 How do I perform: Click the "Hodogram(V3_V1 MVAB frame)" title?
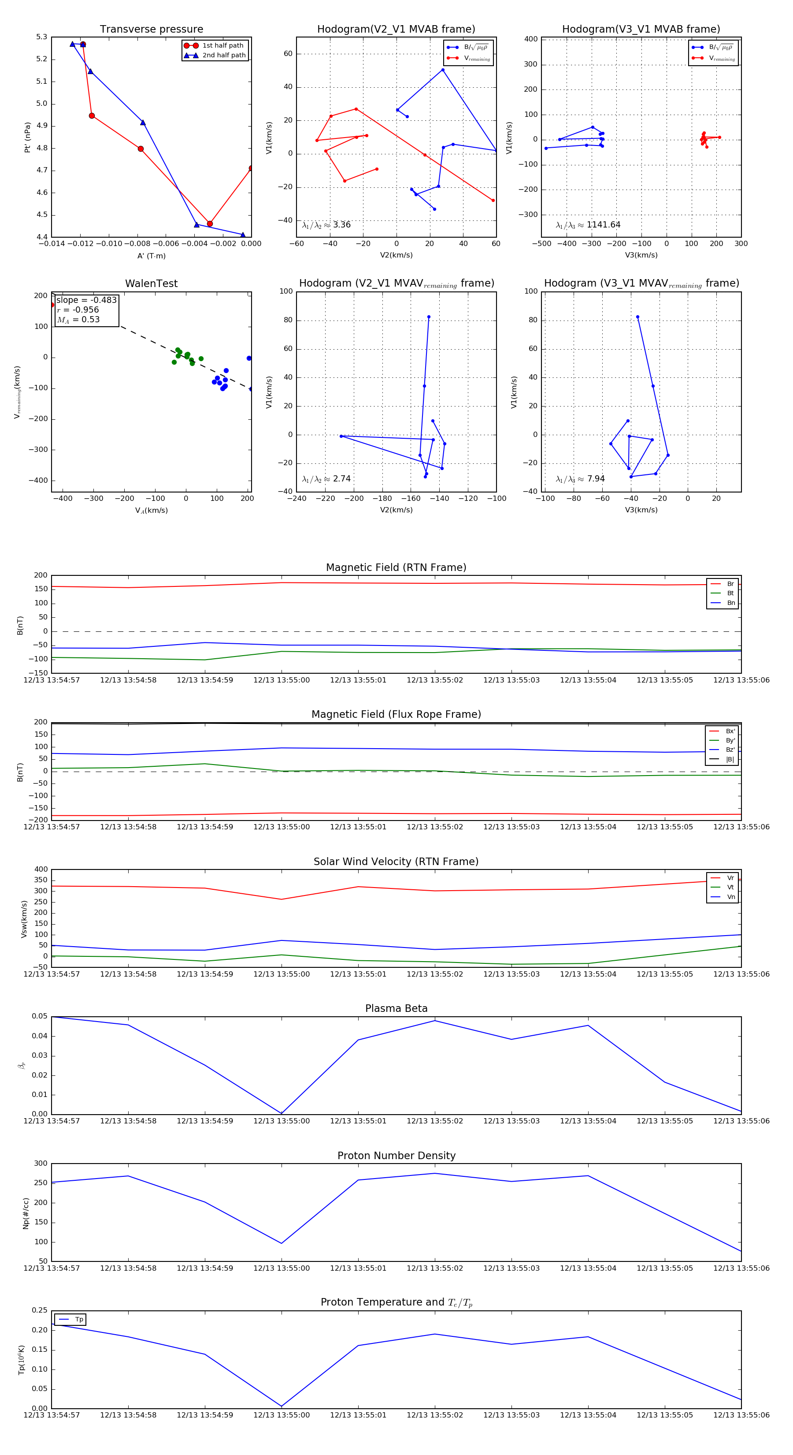tap(641, 30)
